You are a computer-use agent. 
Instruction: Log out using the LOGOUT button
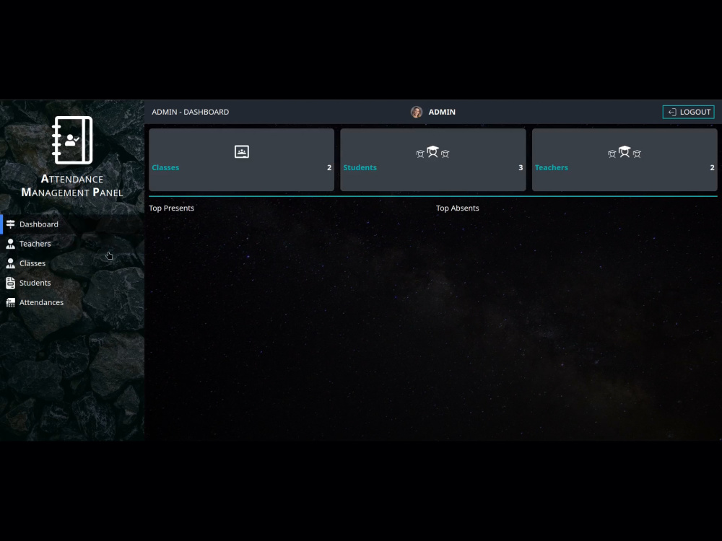(x=688, y=112)
